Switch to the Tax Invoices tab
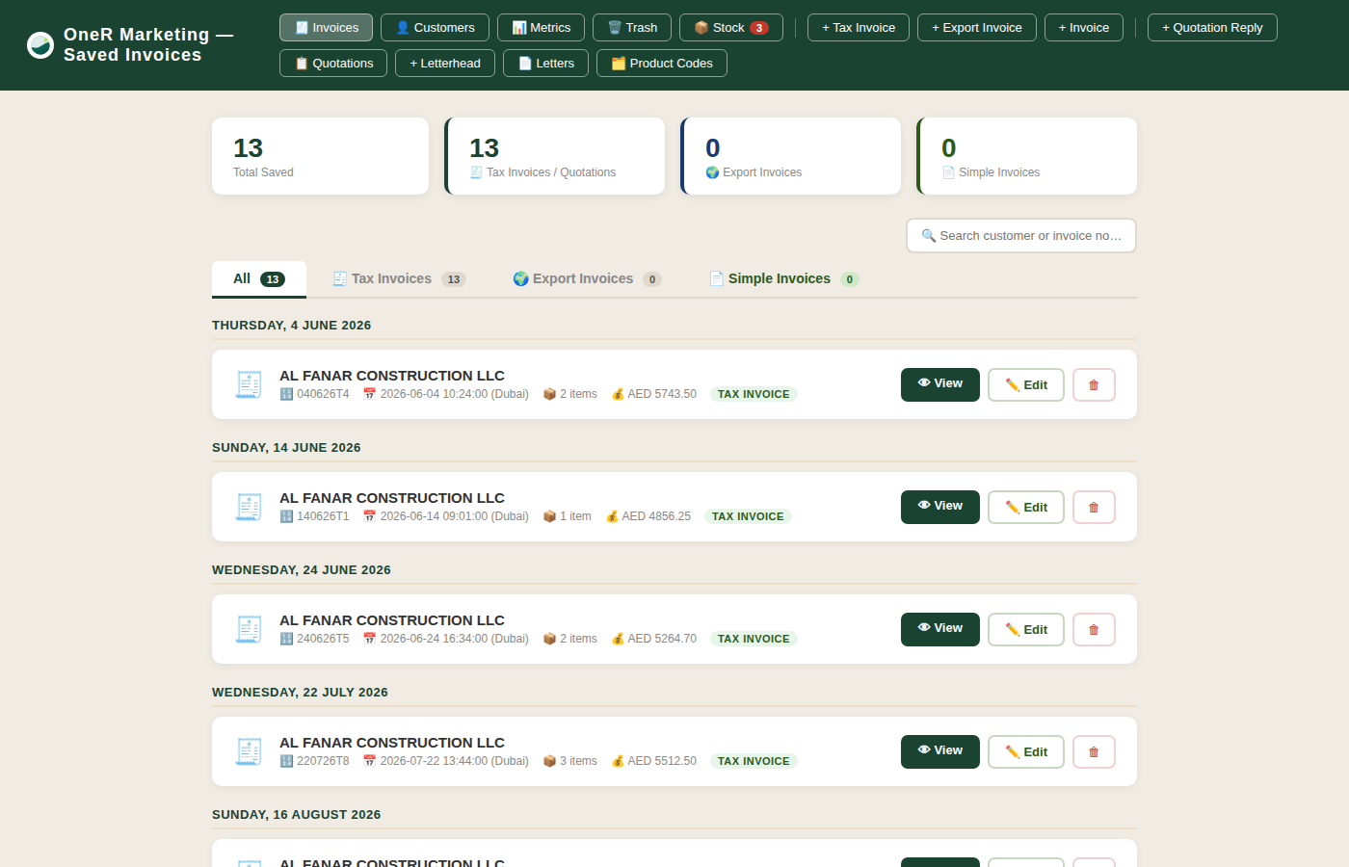The height and width of the screenshot is (867, 1349). pyautogui.click(x=399, y=279)
